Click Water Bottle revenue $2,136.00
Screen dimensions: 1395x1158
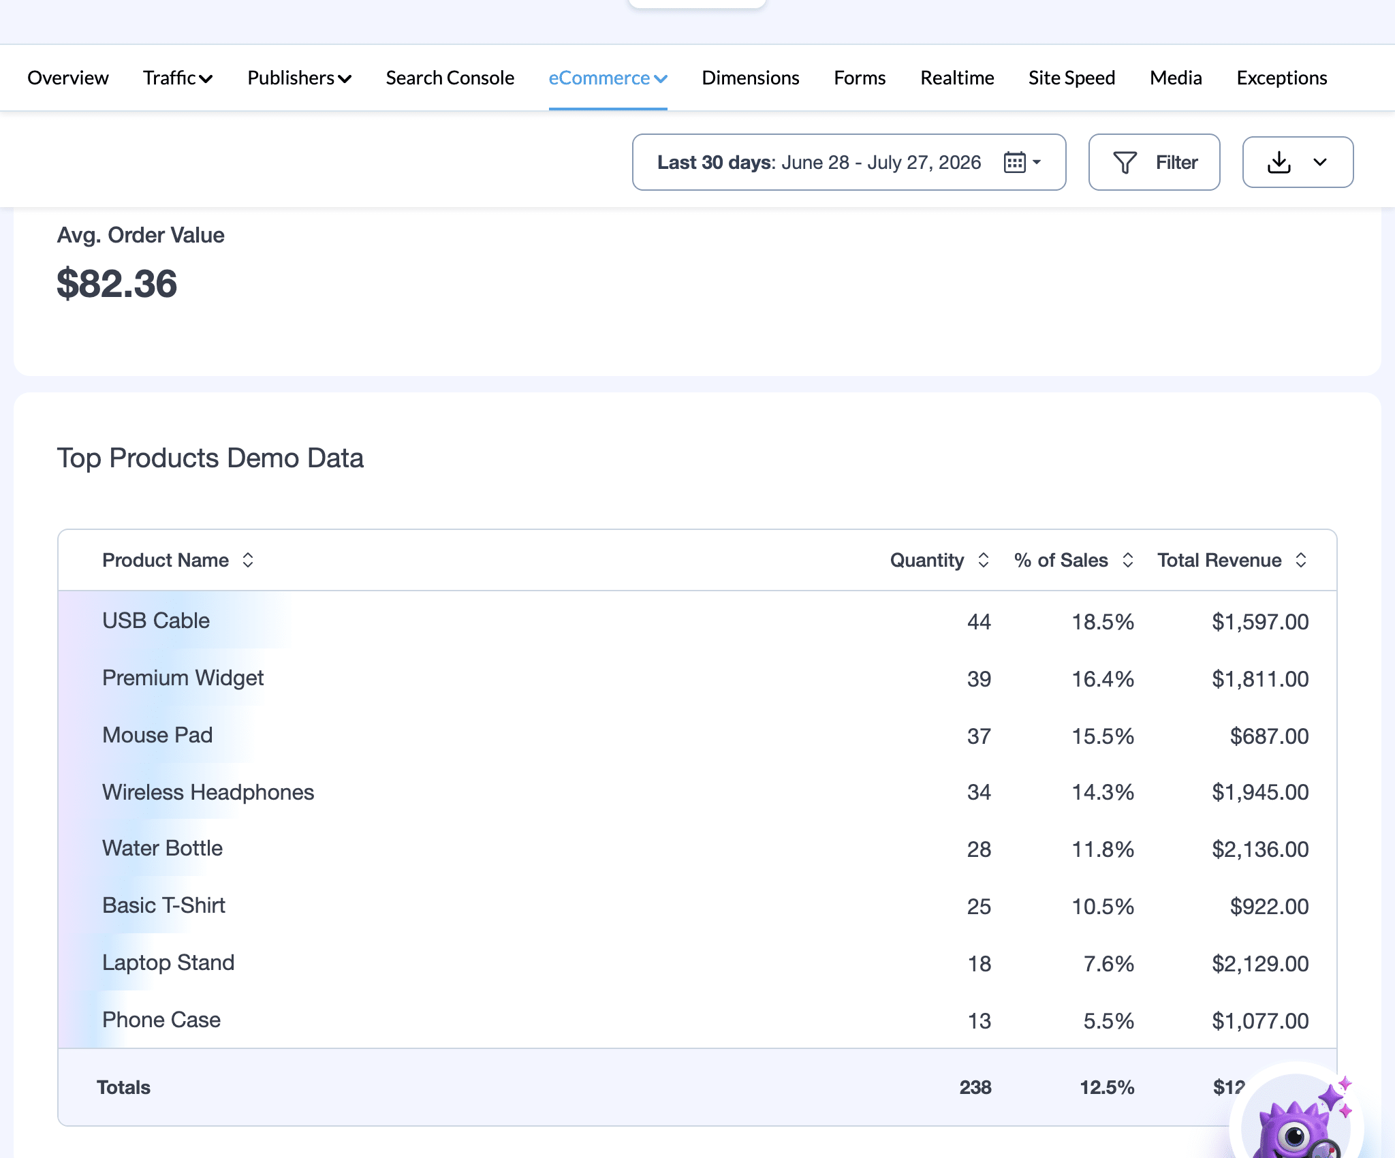coord(1260,849)
